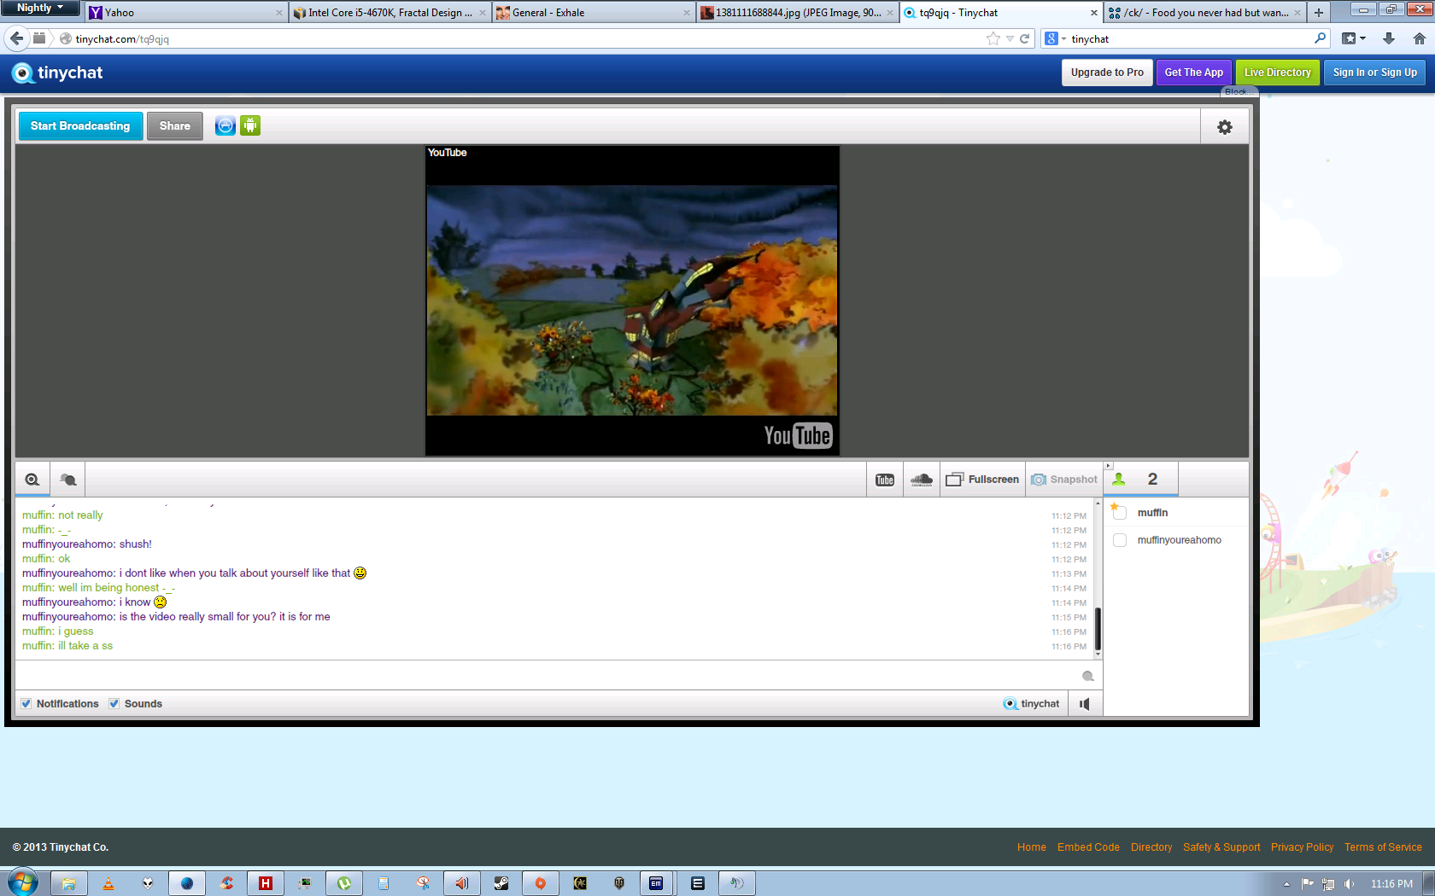
Task: Open the YouTube media button in chat toolbar
Action: pyautogui.click(x=885, y=480)
